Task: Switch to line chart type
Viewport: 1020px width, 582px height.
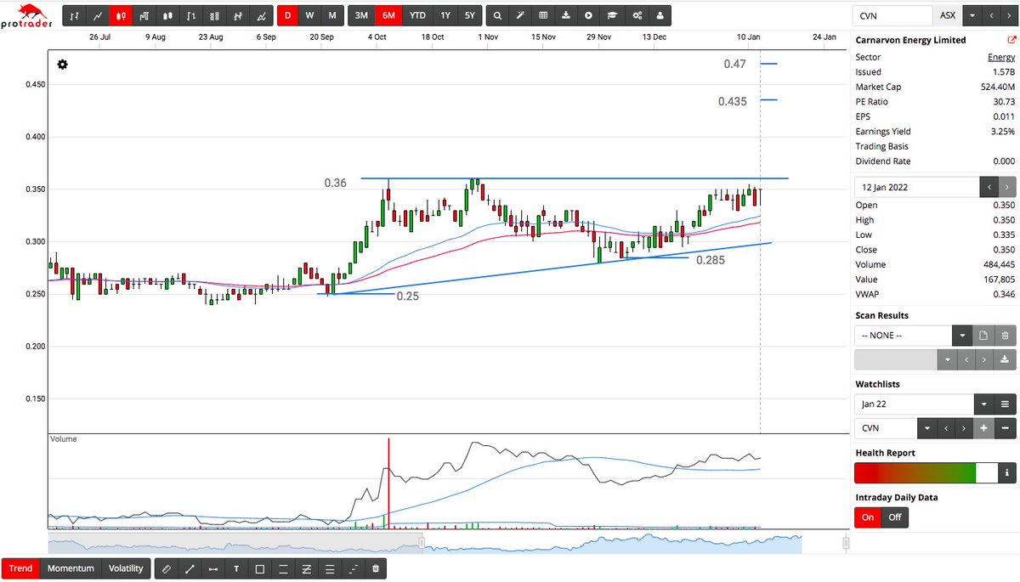Action: [99, 15]
